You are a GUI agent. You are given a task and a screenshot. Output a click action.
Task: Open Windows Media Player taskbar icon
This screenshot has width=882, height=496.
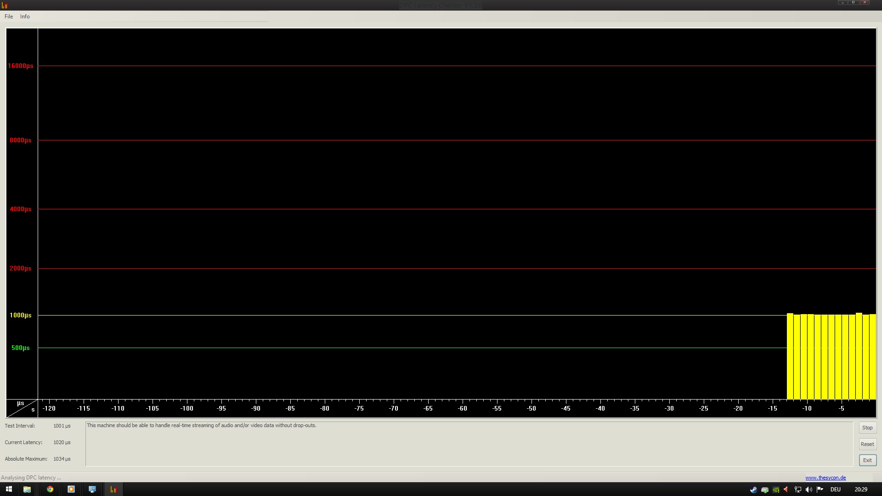(x=71, y=489)
